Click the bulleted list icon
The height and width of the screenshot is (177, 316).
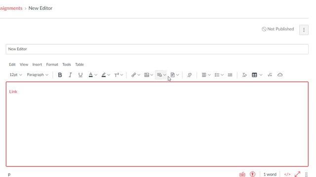click(217, 75)
